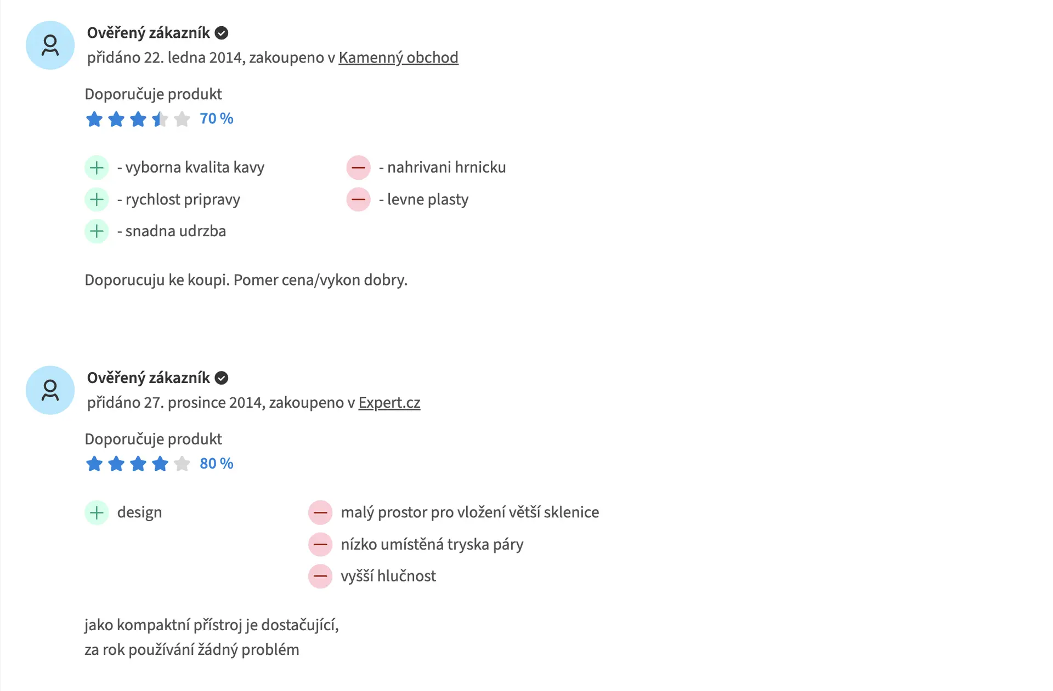Click first review's 'Ověřený zákazník' name
Image resolution: width=1053 pixels, height=691 pixels.
point(148,33)
